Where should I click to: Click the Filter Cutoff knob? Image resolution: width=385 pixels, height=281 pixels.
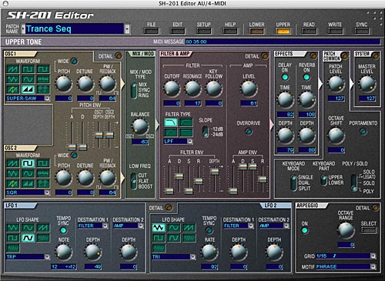(172, 89)
